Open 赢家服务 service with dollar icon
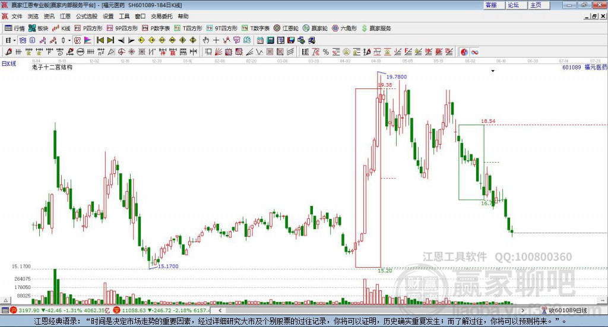The height and width of the screenshot is (327, 608). 376,28
